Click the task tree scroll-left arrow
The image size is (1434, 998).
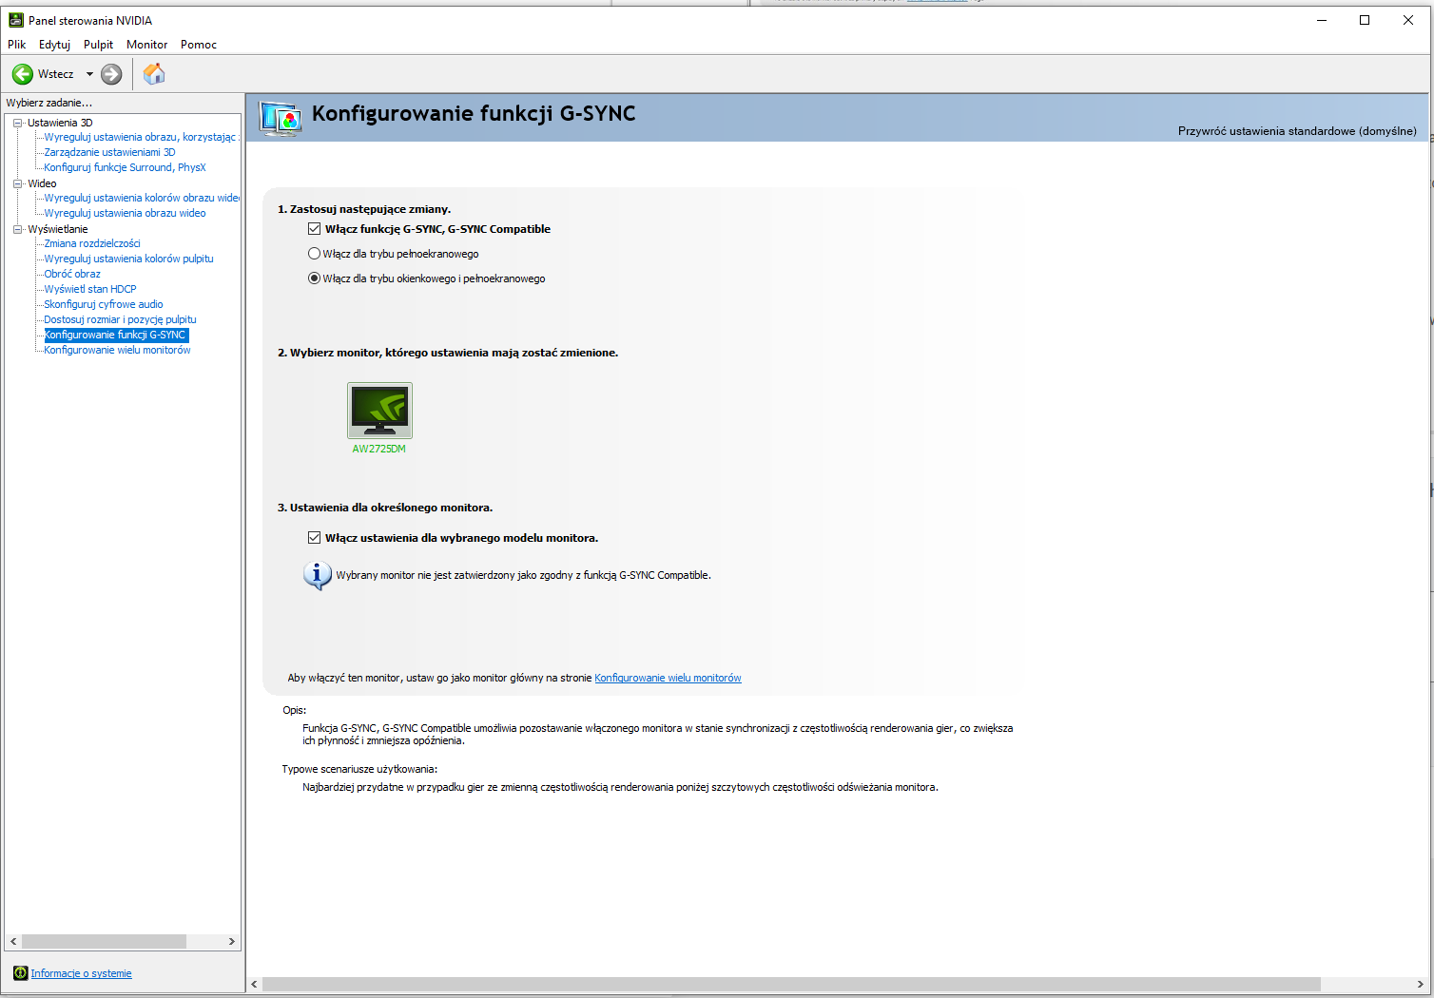coord(13,941)
